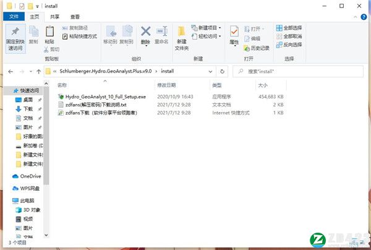Image resolution: width=371 pixels, height=250 pixels.
Task: Switch to the Home (主页) tab
Action: click(x=34, y=17)
